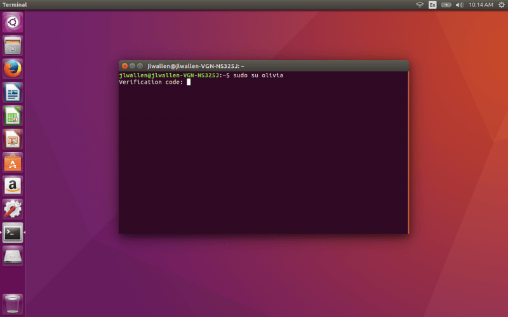508x317 pixels.
Task: Start LibreOffice Impress
Action: click(13, 139)
